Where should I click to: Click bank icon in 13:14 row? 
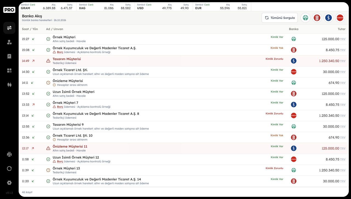point(294,116)
